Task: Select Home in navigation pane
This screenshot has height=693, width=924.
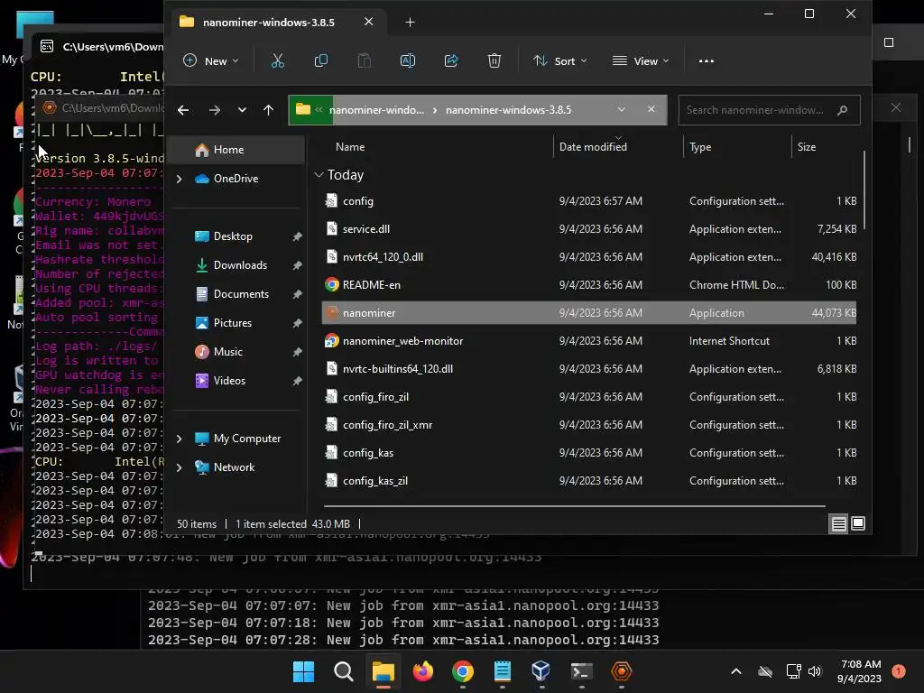Action: click(x=236, y=150)
